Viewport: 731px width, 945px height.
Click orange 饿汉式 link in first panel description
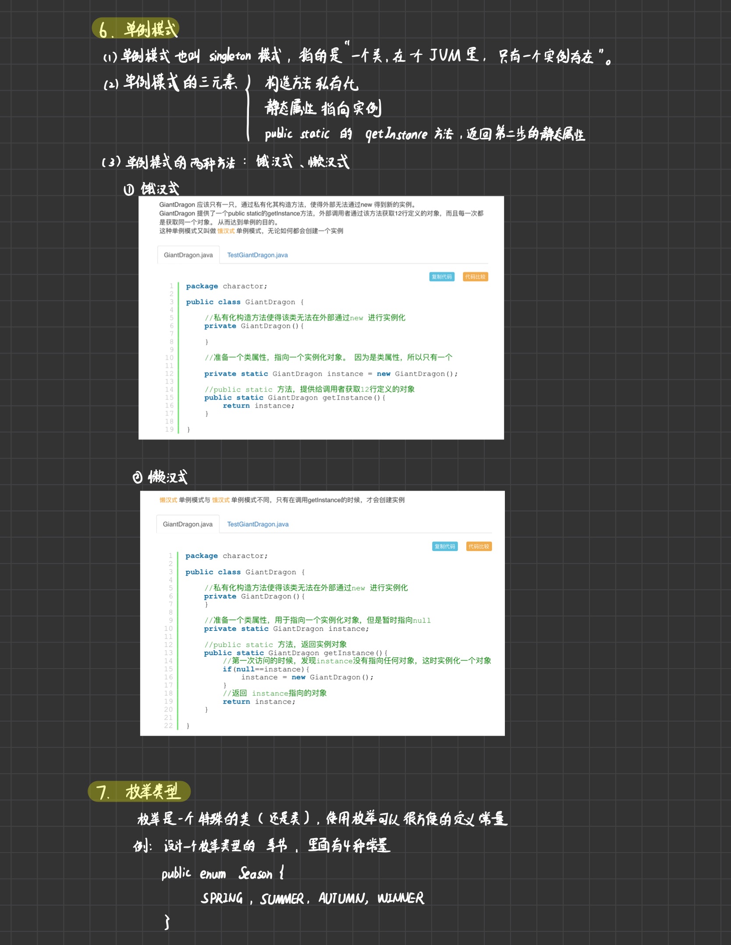(226, 231)
